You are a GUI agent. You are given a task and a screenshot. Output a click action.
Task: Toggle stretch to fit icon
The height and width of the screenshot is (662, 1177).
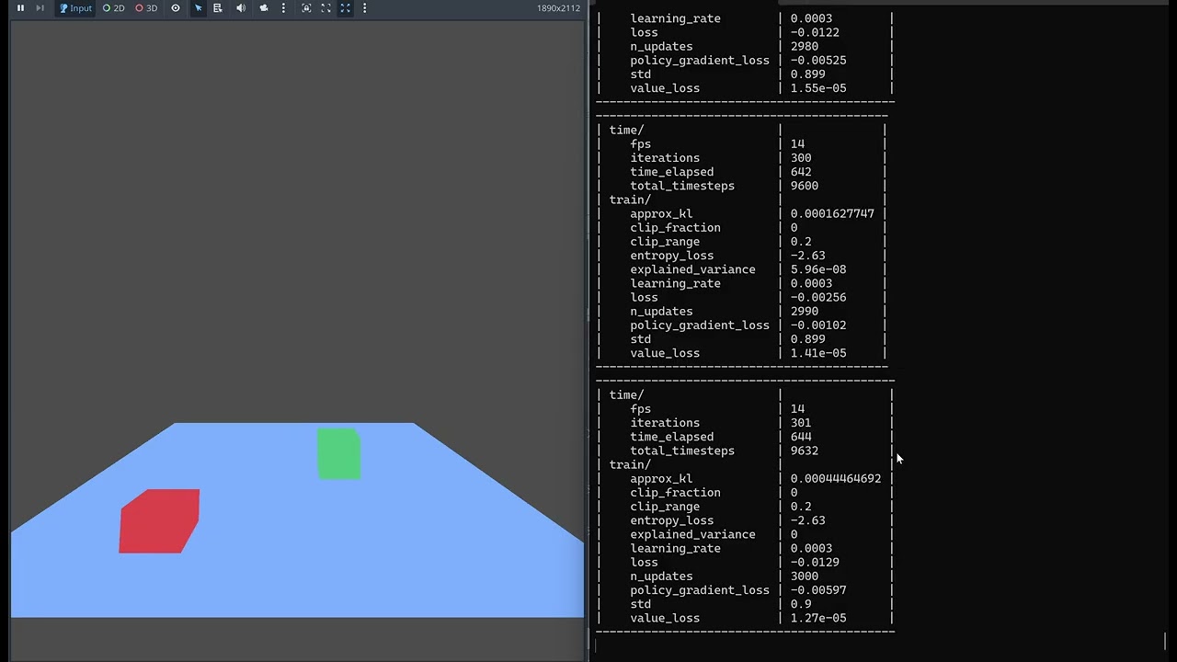pyautogui.click(x=345, y=8)
